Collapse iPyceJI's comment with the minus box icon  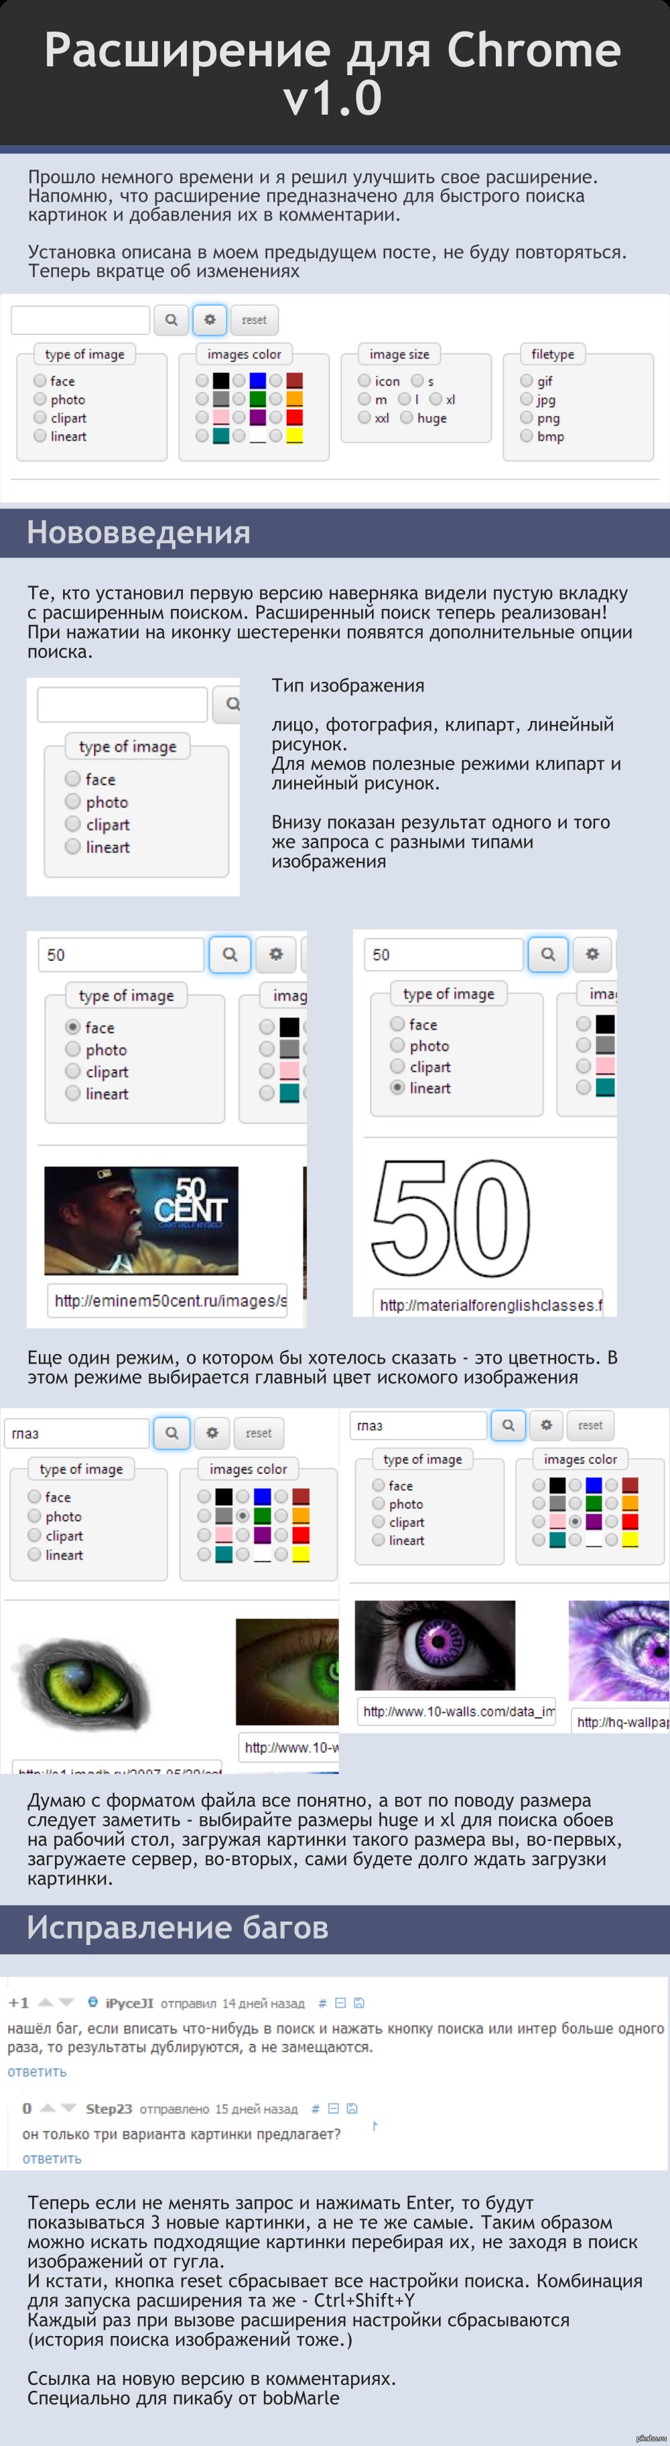(x=340, y=2003)
